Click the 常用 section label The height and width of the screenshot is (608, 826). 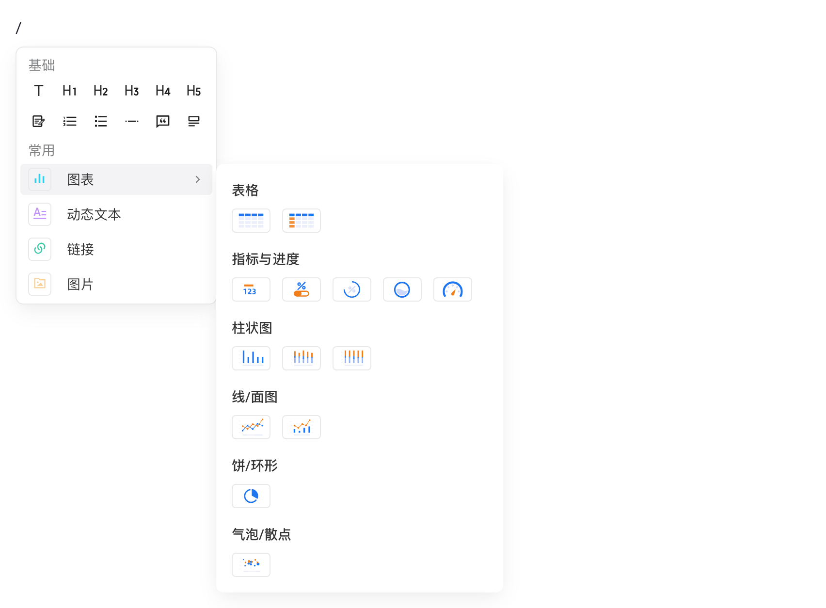[x=42, y=150]
